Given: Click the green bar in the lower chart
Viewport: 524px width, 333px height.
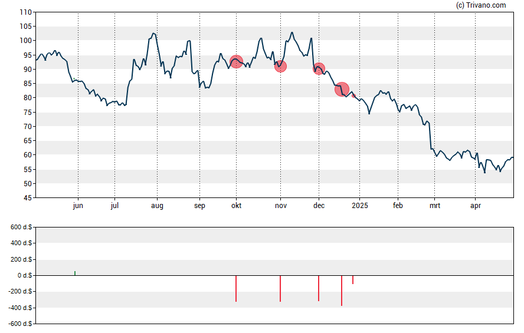Looking at the screenshot, I should 75,273.
